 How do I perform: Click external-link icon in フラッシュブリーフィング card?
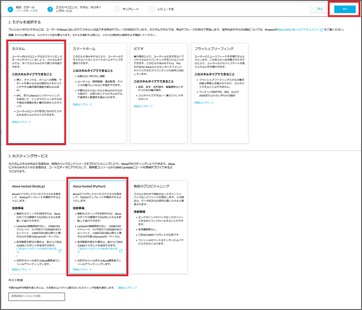click(x=212, y=103)
